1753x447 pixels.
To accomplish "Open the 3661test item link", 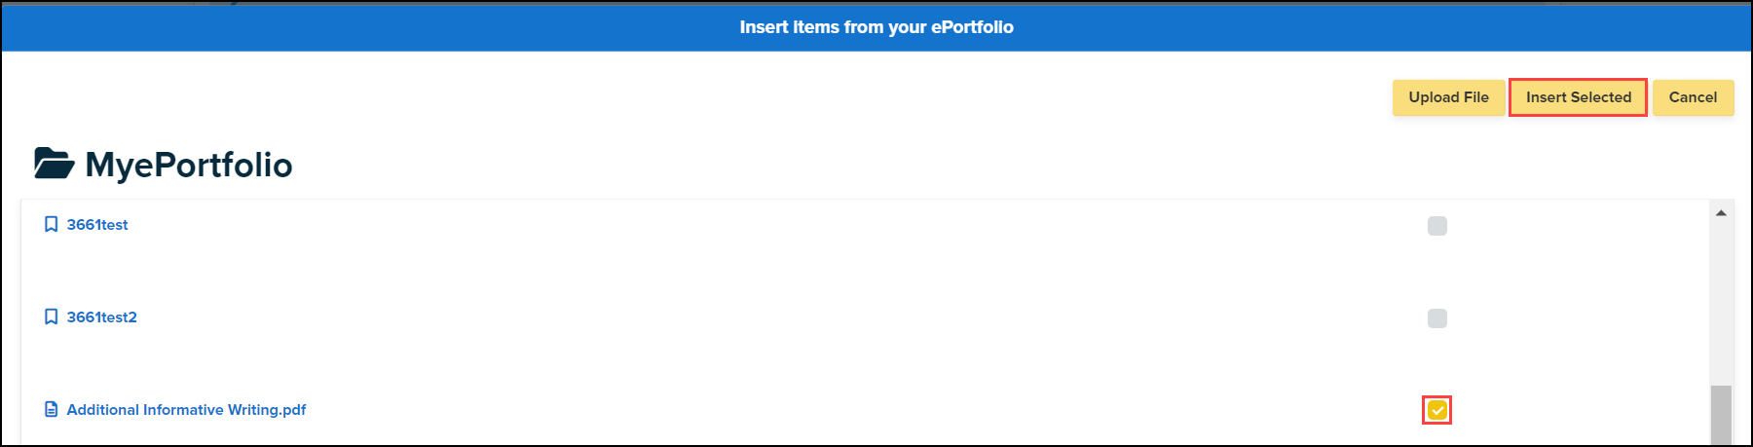I will tap(97, 225).
